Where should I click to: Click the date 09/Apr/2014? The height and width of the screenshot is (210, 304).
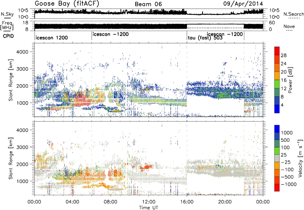(243, 4)
